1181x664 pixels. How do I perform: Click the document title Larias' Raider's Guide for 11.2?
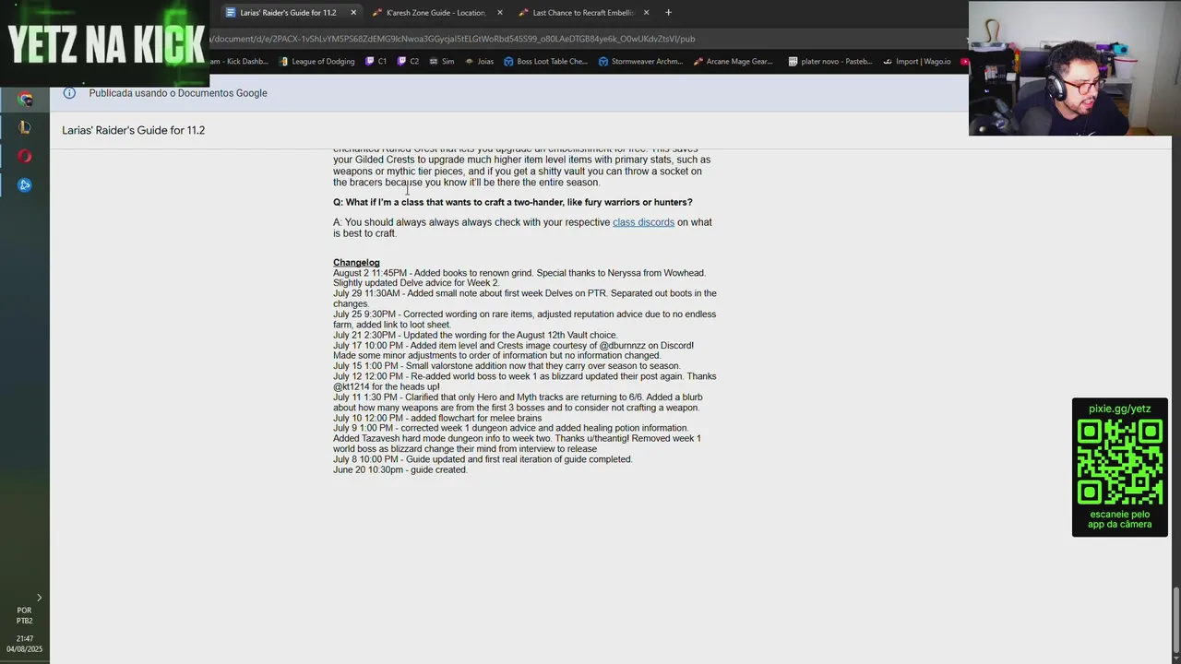[134, 130]
